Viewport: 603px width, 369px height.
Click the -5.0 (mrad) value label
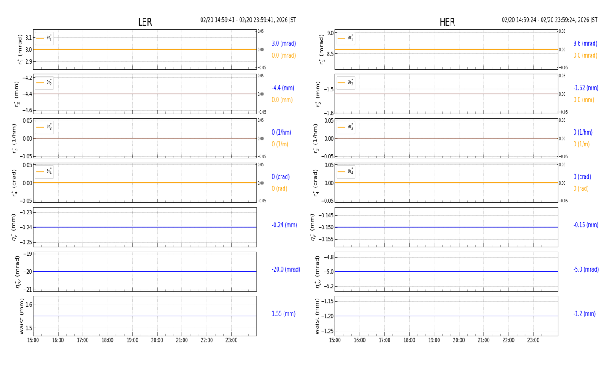click(x=586, y=269)
